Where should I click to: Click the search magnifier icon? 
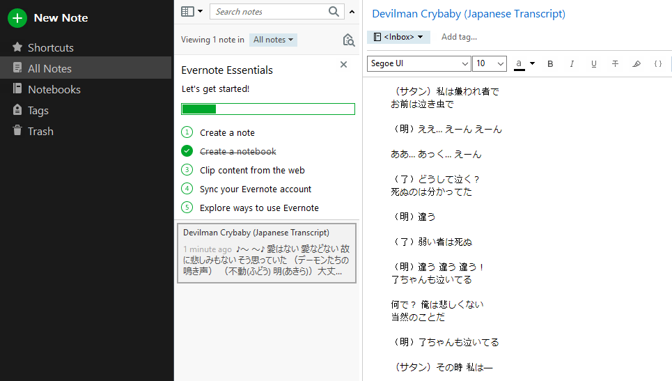tap(334, 12)
